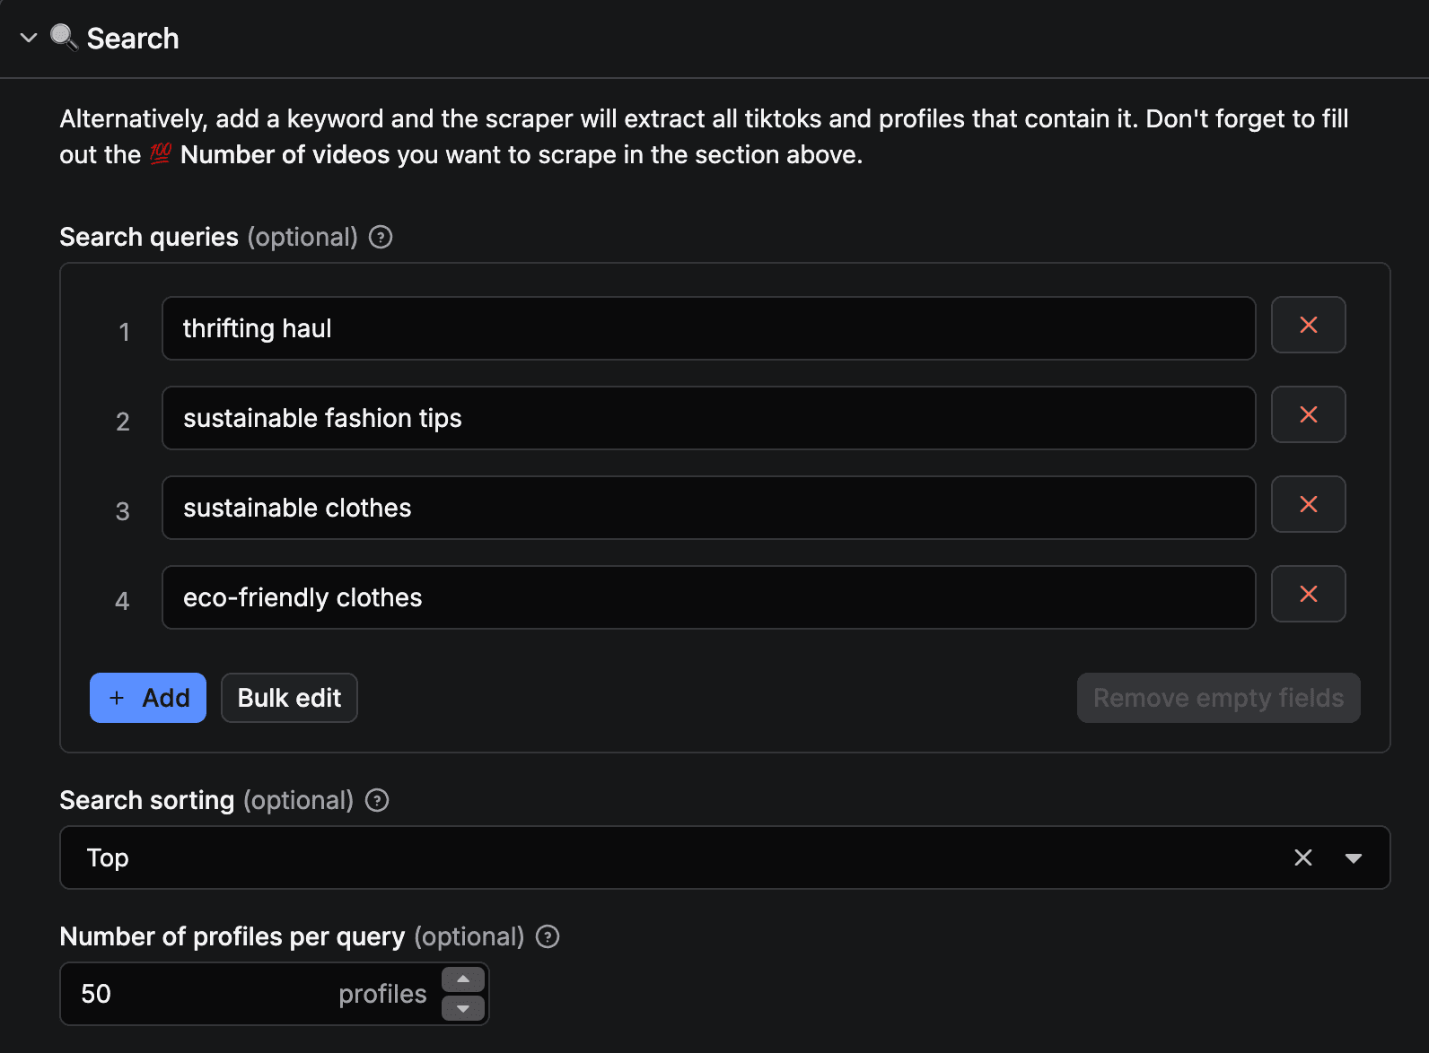
Task: Edit the 50 profiles value
Action: [180, 994]
